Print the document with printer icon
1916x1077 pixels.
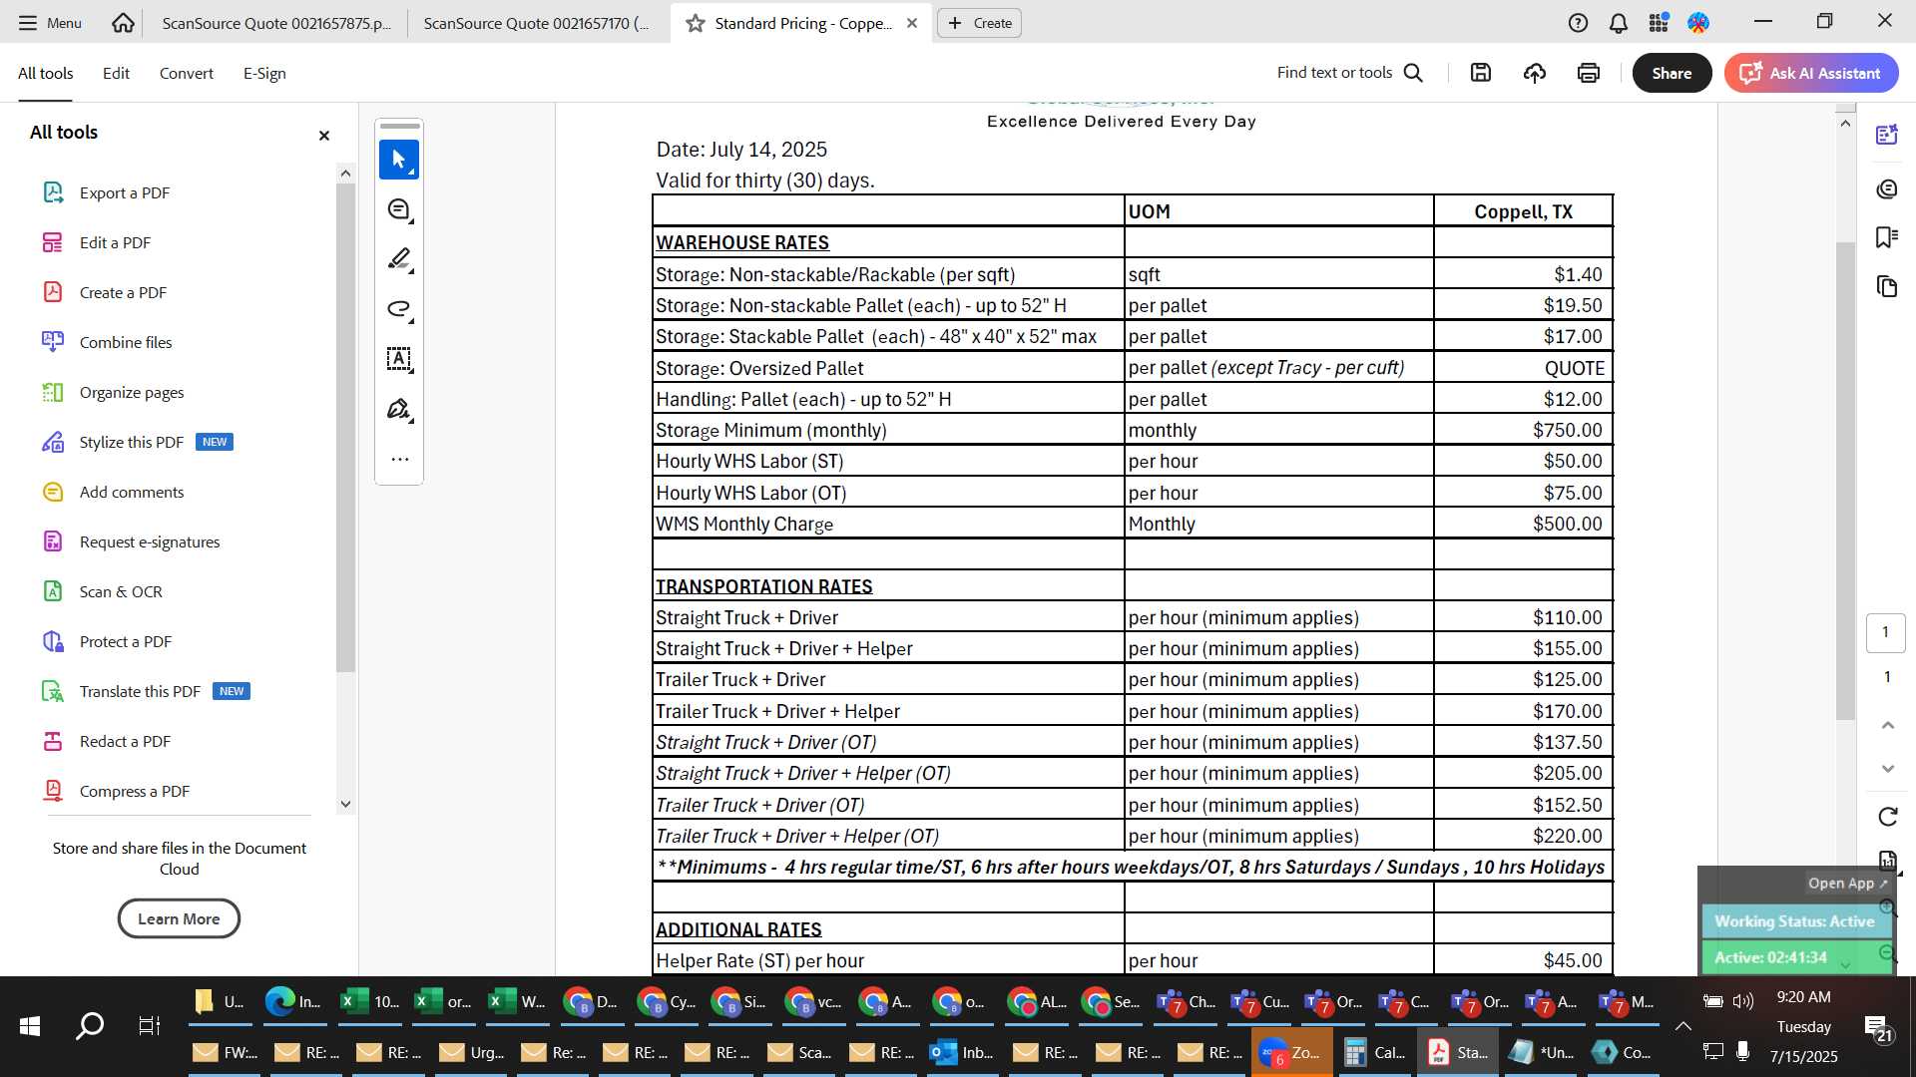1589,73
